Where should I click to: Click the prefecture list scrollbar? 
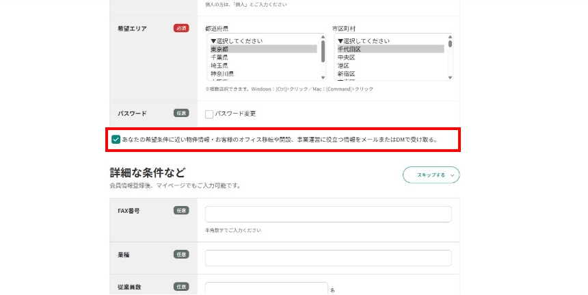[323, 57]
